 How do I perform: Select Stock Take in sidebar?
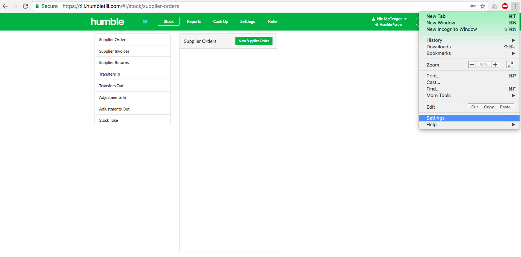pos(133,120)
